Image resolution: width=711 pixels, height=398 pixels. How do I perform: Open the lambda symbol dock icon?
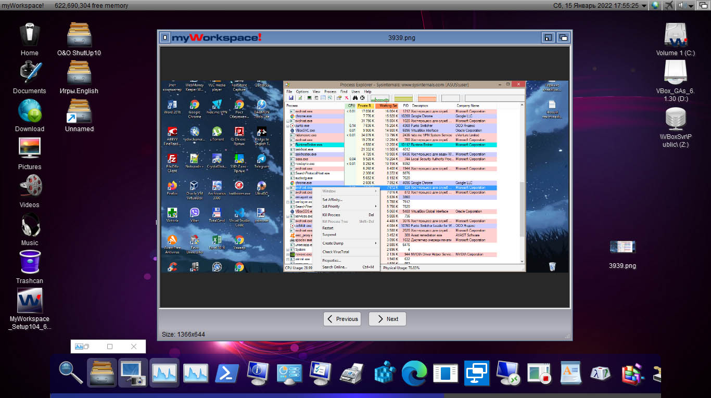point(602,373)
